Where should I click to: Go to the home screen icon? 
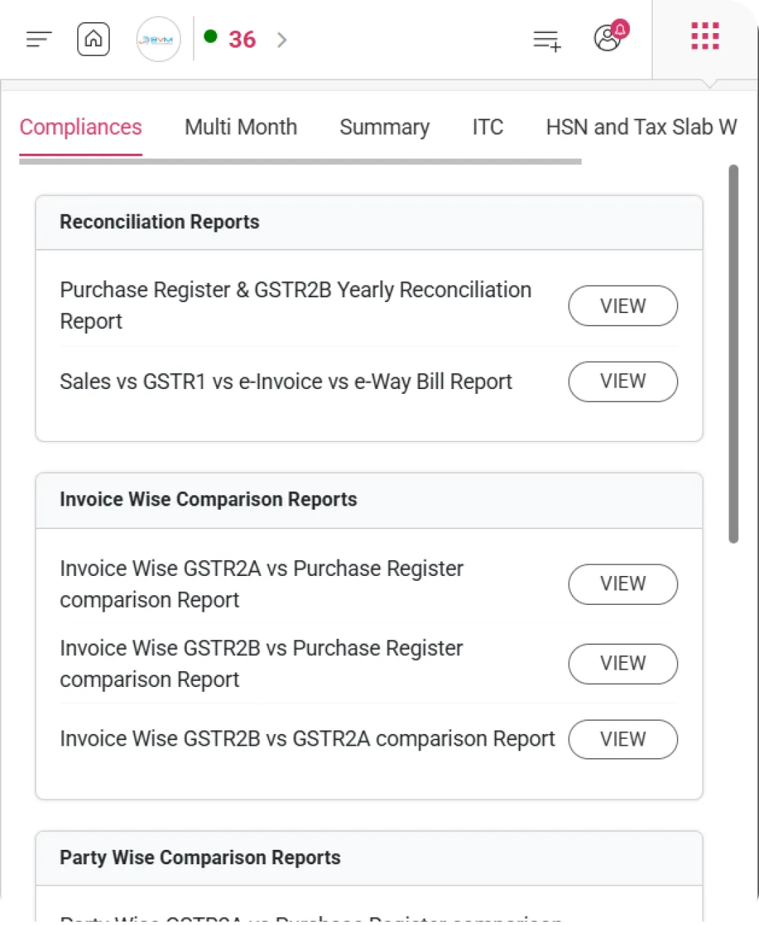(93, 39)
